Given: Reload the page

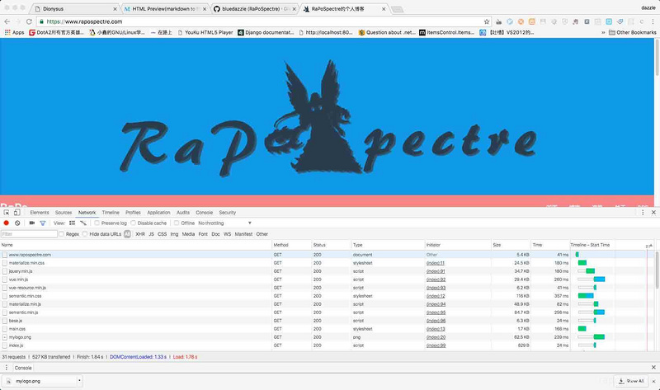Looking at the screenshot, I should (29, 21).
